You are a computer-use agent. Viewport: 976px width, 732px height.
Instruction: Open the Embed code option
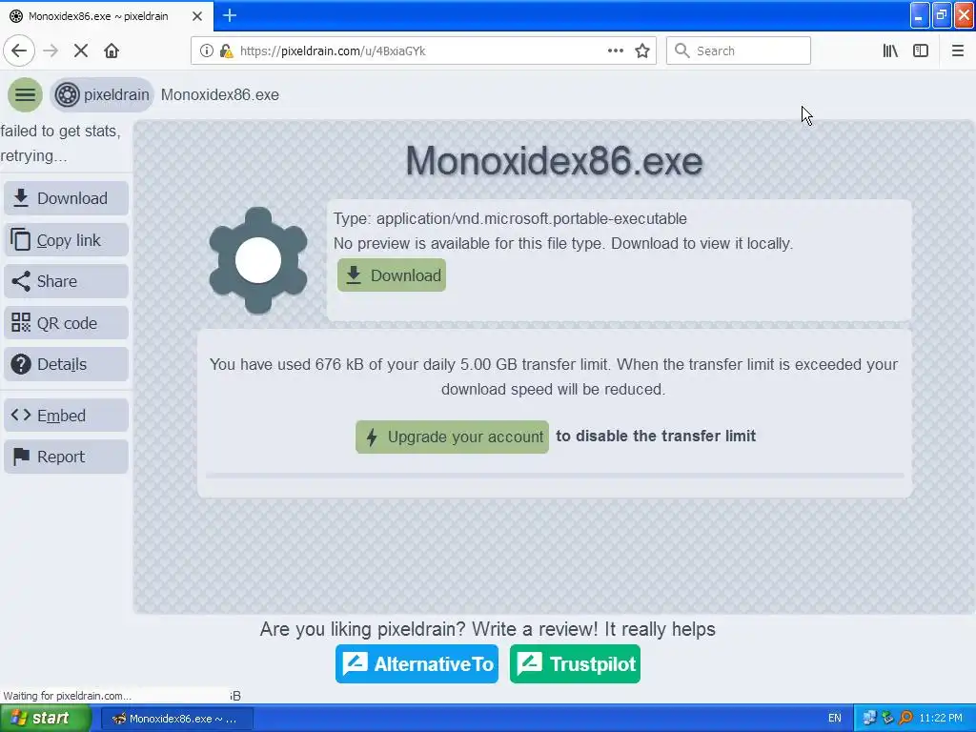66,416
